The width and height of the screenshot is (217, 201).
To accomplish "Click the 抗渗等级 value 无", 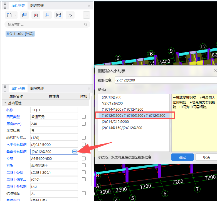I will click(54, 193).
